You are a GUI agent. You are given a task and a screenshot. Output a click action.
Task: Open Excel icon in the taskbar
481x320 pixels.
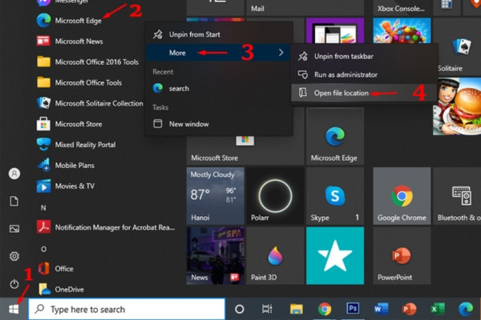[x=438, y=309]
